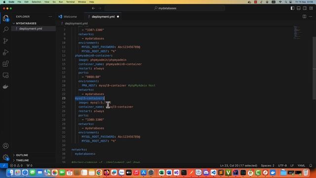316x178 pixels.
Task: Open the Window menu
Action: point(82,2)
